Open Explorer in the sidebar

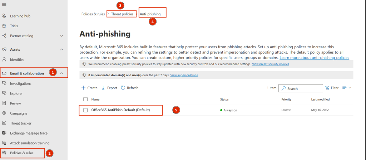tap(16, 93)
